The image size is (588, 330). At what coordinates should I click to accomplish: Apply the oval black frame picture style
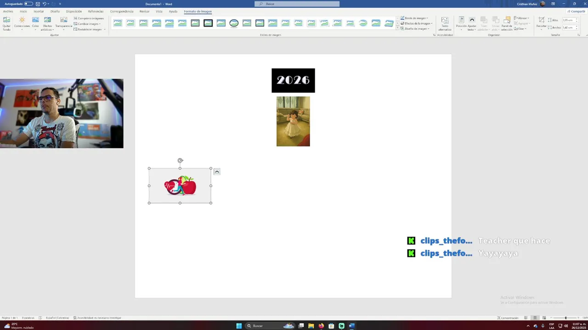point(234,23)
